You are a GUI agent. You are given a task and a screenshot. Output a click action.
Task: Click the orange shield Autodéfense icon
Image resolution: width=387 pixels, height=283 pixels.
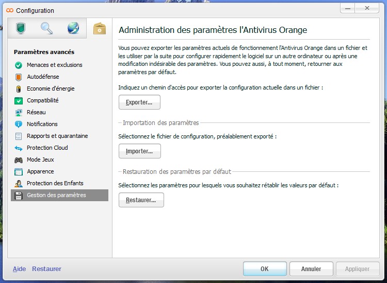[x=19, y=77]
